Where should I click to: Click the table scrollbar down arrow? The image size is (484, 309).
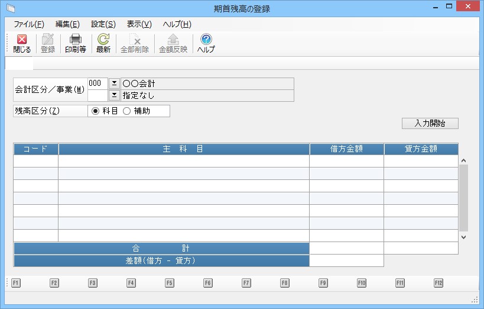coord(463,237)
